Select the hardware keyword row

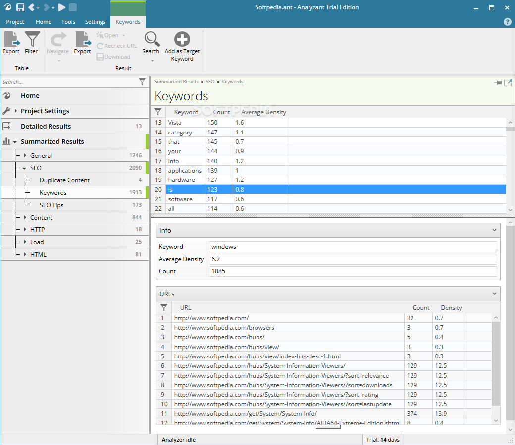[328, 179]
